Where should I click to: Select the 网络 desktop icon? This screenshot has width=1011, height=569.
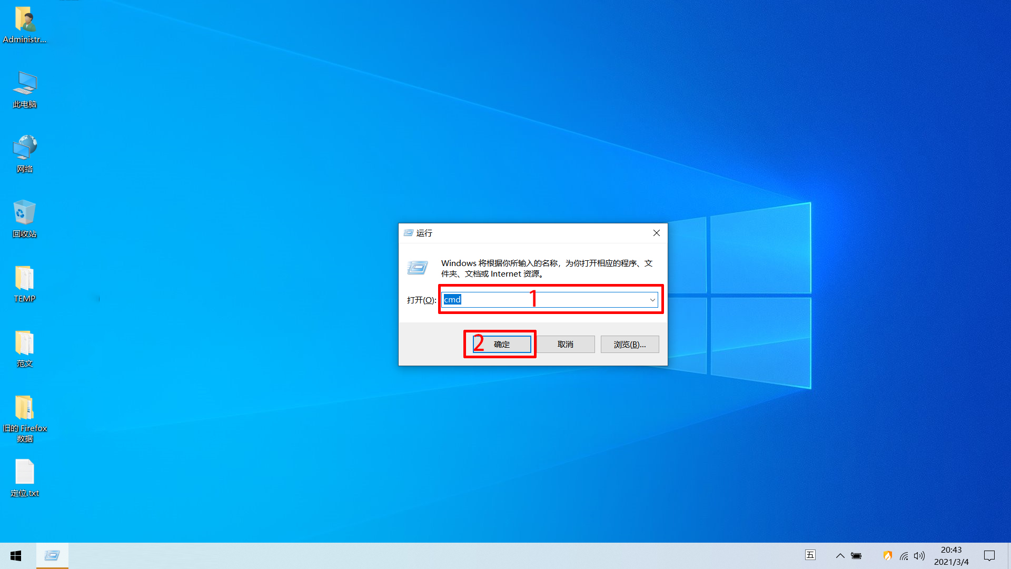click(x=24, y=154)
